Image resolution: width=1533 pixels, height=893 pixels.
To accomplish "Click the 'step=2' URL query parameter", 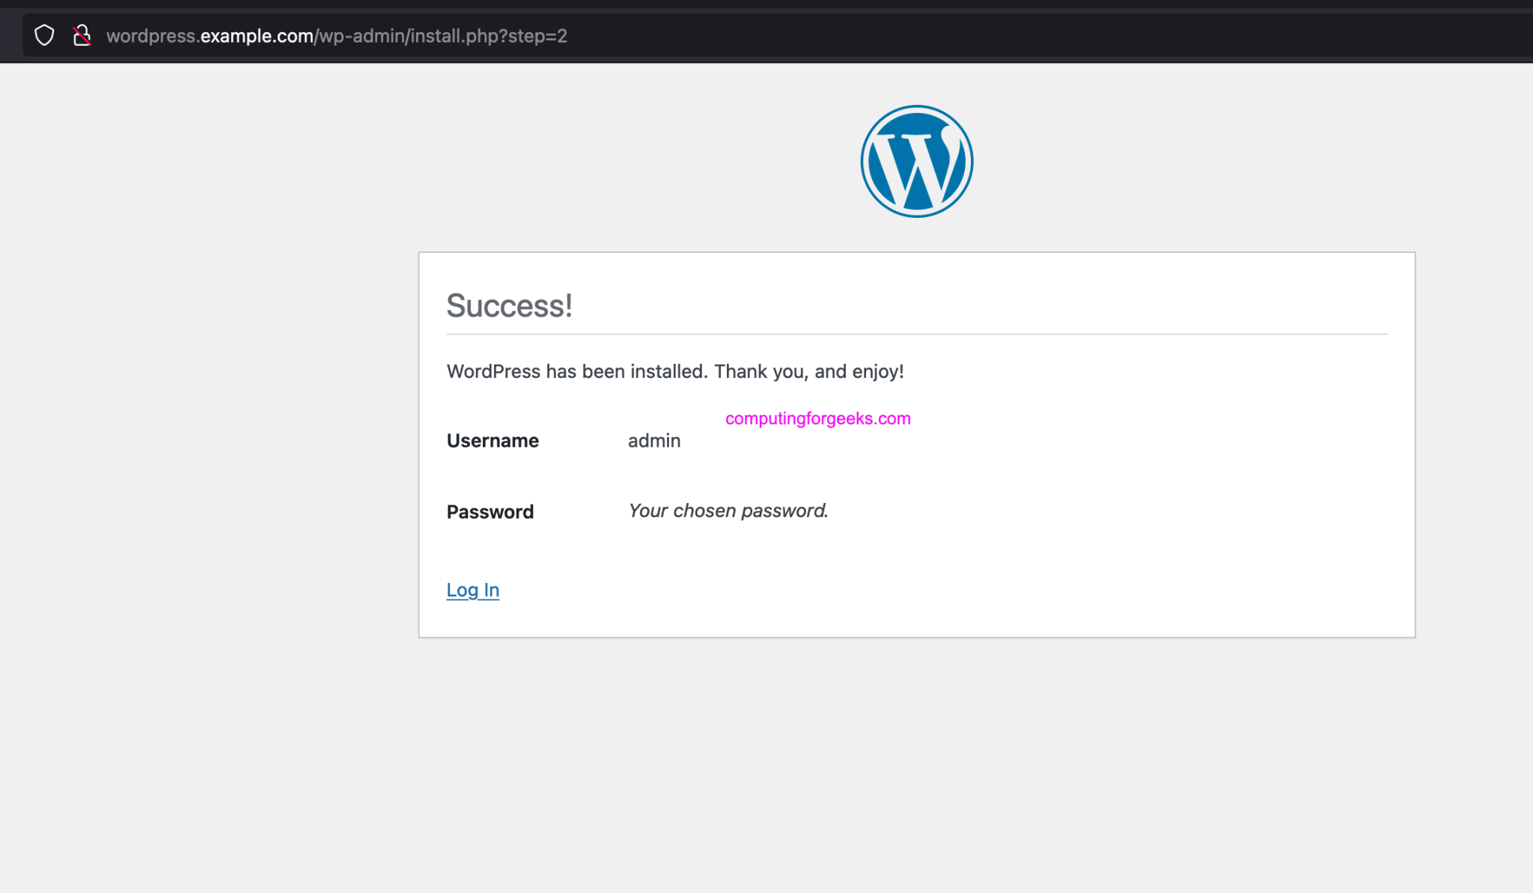I will point(537,36).
